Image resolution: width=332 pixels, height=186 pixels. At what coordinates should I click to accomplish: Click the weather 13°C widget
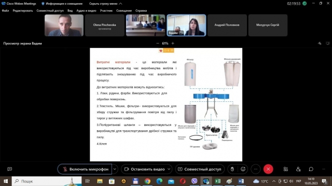260,181
